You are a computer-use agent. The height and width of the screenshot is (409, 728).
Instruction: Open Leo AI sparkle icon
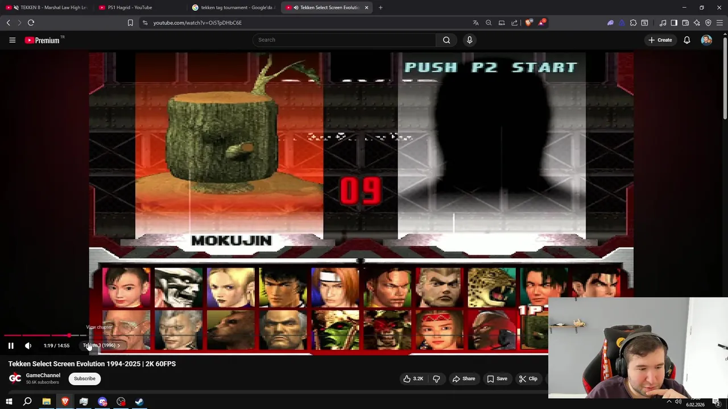tap(697, 23)
